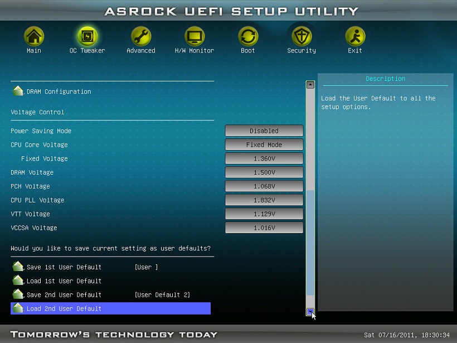457x343 pixels.
Task: Click the PCH Voltage label
Action: [30, 186]
